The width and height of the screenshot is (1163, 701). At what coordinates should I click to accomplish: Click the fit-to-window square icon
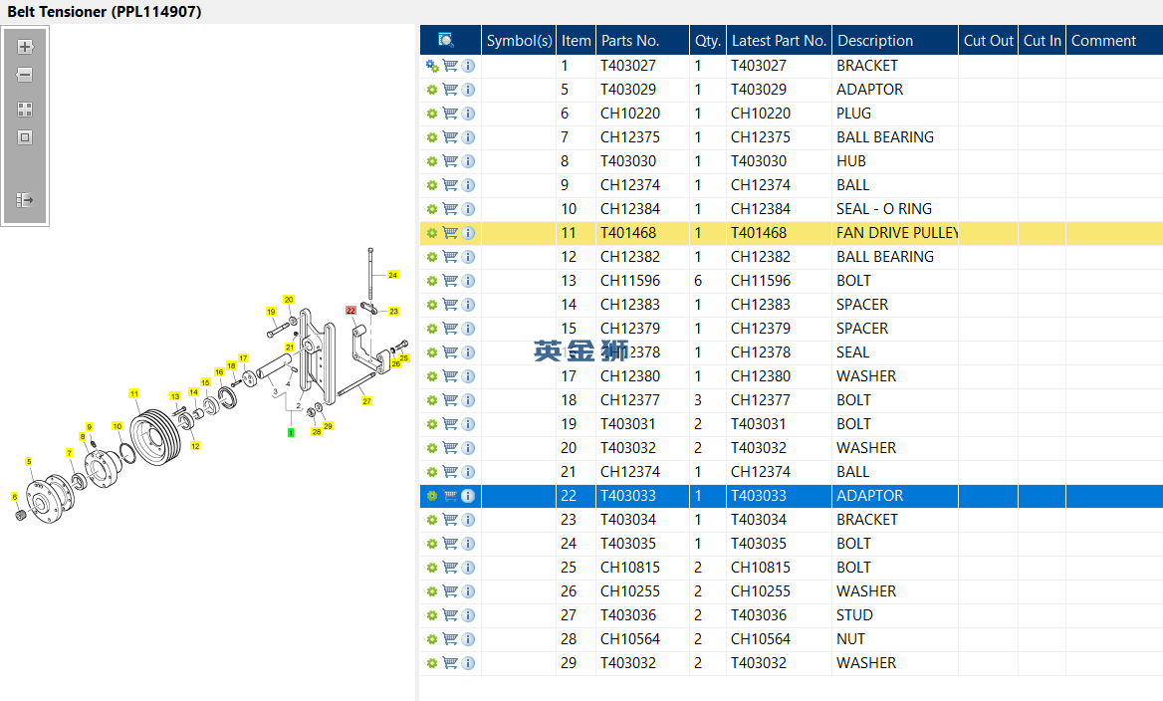25,137
